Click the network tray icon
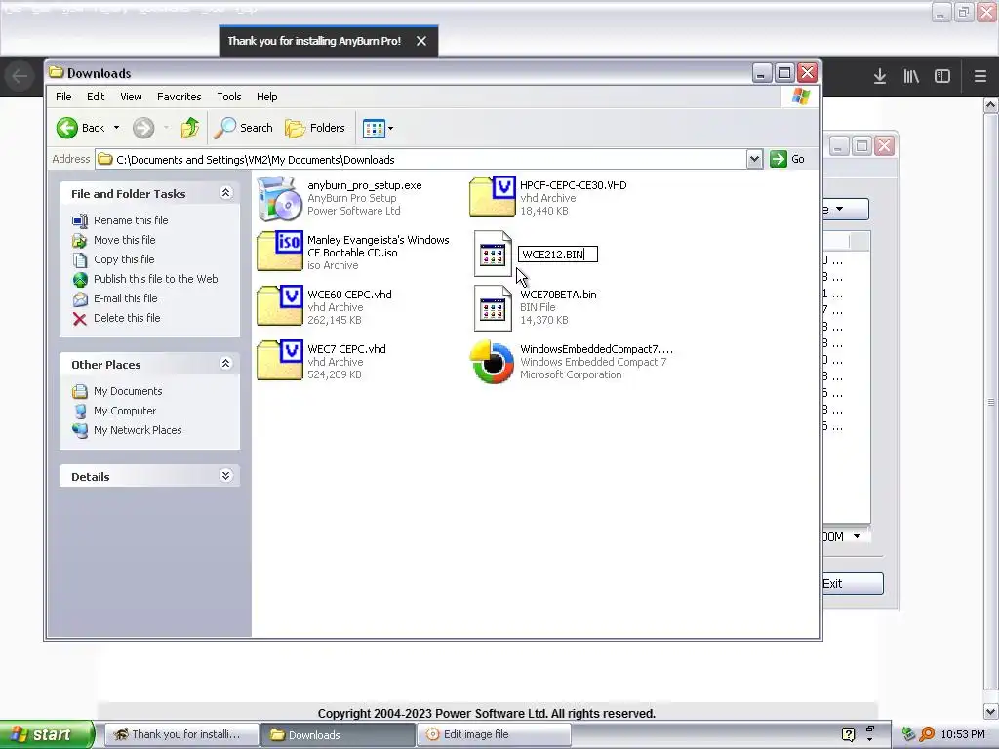 908,734
